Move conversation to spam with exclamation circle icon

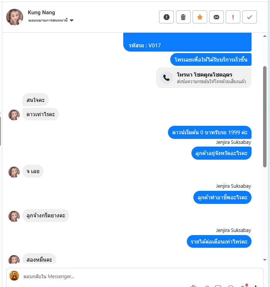(166, 17)
